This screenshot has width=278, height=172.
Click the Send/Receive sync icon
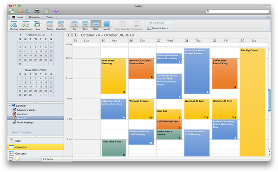coord(12,11)
